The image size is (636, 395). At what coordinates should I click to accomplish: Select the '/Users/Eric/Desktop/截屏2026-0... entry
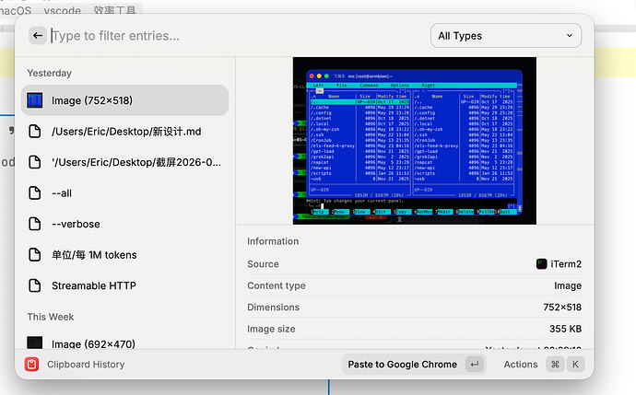pos(125,162)
